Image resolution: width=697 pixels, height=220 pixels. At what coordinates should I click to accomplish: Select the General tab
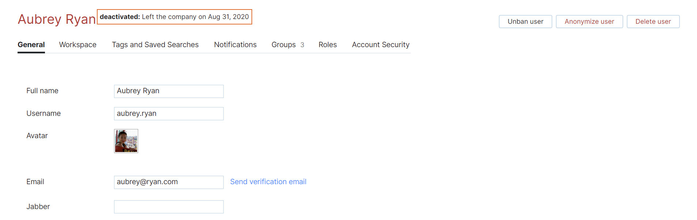(x=31, y=45)
